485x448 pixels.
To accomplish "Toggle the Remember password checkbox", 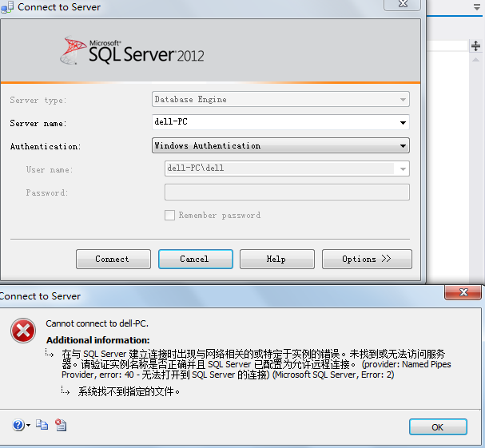I will pos(169,215).
